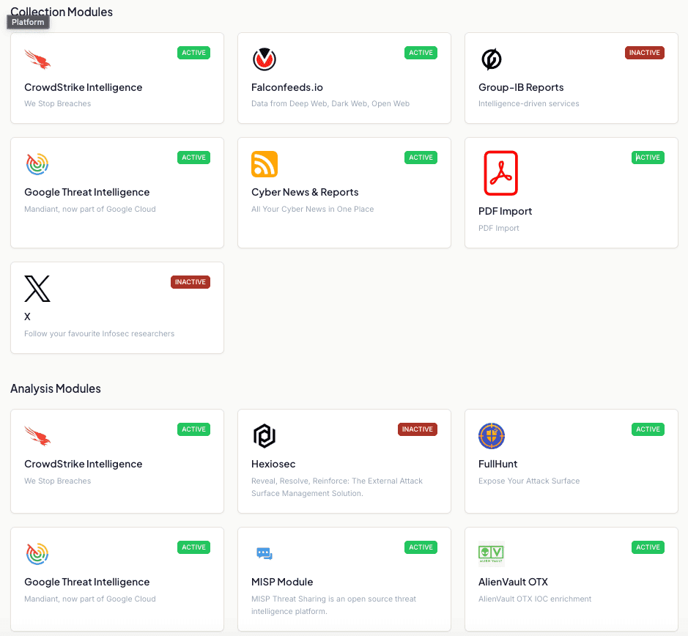Click 'Mandiant, now part of Google Cloud' in Analysis Modules
This screenshot has width=688, height=636.
point(90,599)
